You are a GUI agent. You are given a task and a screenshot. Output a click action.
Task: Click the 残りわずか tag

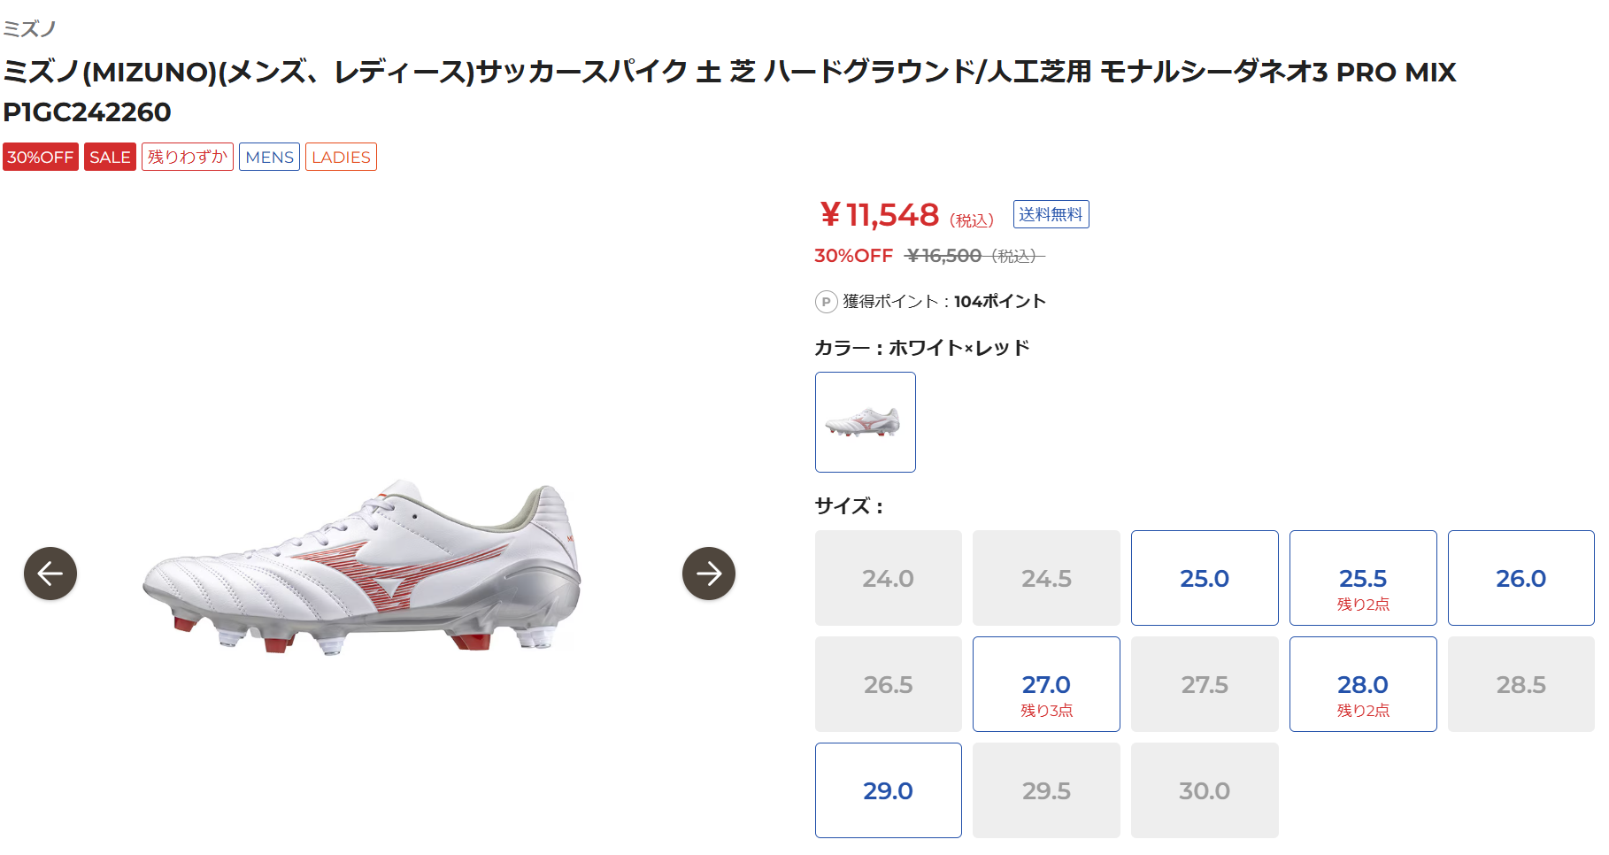tap(187, 157)
